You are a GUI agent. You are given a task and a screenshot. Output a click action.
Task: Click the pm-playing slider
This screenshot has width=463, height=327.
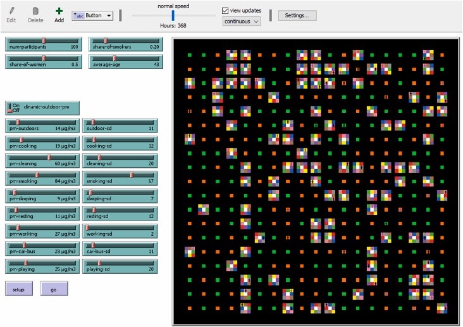coord(42,266)
